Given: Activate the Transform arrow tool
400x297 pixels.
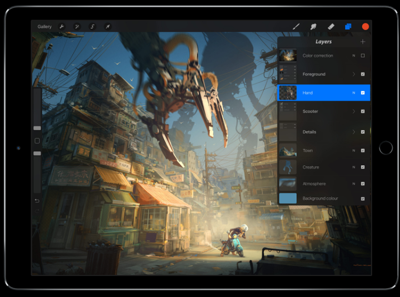Looking at the screenshot, I should pyautogui.click(x=108, y=27).
